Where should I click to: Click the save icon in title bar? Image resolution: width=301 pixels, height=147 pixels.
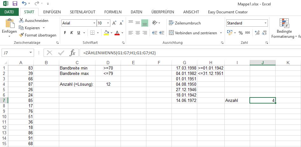[15, 4]
